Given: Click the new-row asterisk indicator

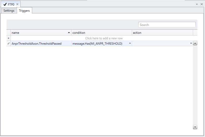Looking at the screenshot, I should tap(9, 38).
